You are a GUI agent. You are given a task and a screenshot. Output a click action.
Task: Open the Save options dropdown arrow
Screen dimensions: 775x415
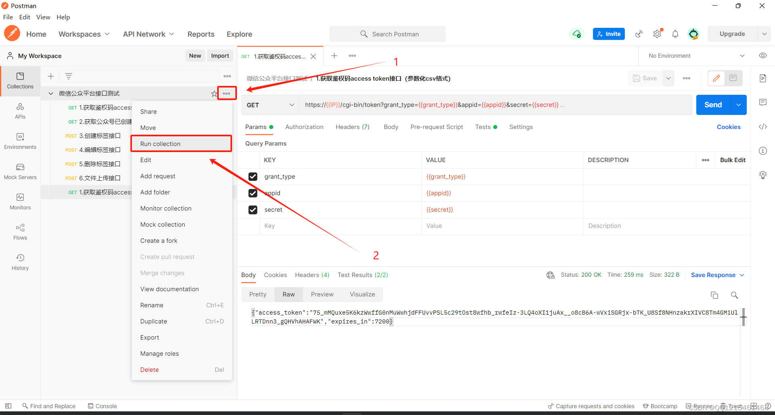668,78
